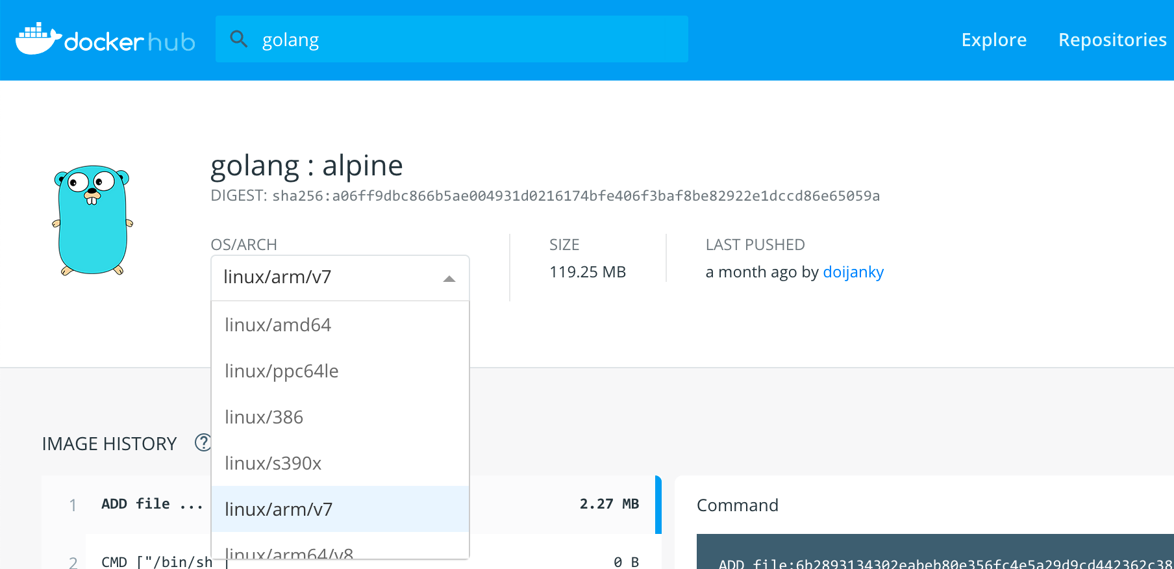Click the search magnifier icon
The image size is (1174, 569).
coord(239,39)
